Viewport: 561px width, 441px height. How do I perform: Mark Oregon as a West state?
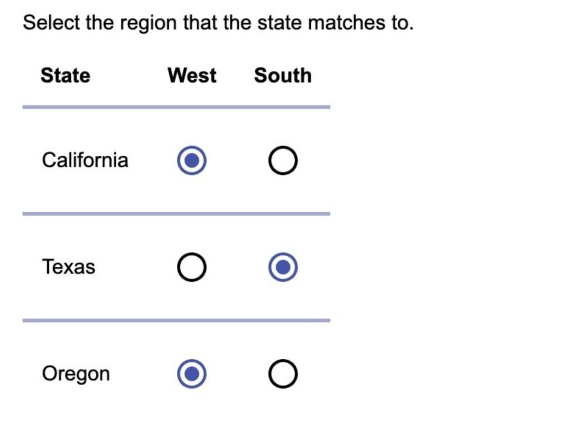pyautogui.click(x=192, y=374)
